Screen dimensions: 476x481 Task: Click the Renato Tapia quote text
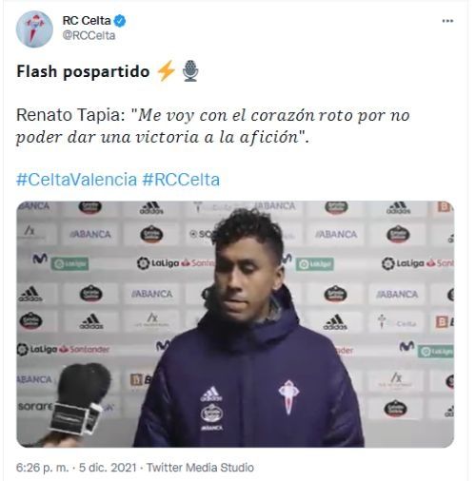point(212,126)
